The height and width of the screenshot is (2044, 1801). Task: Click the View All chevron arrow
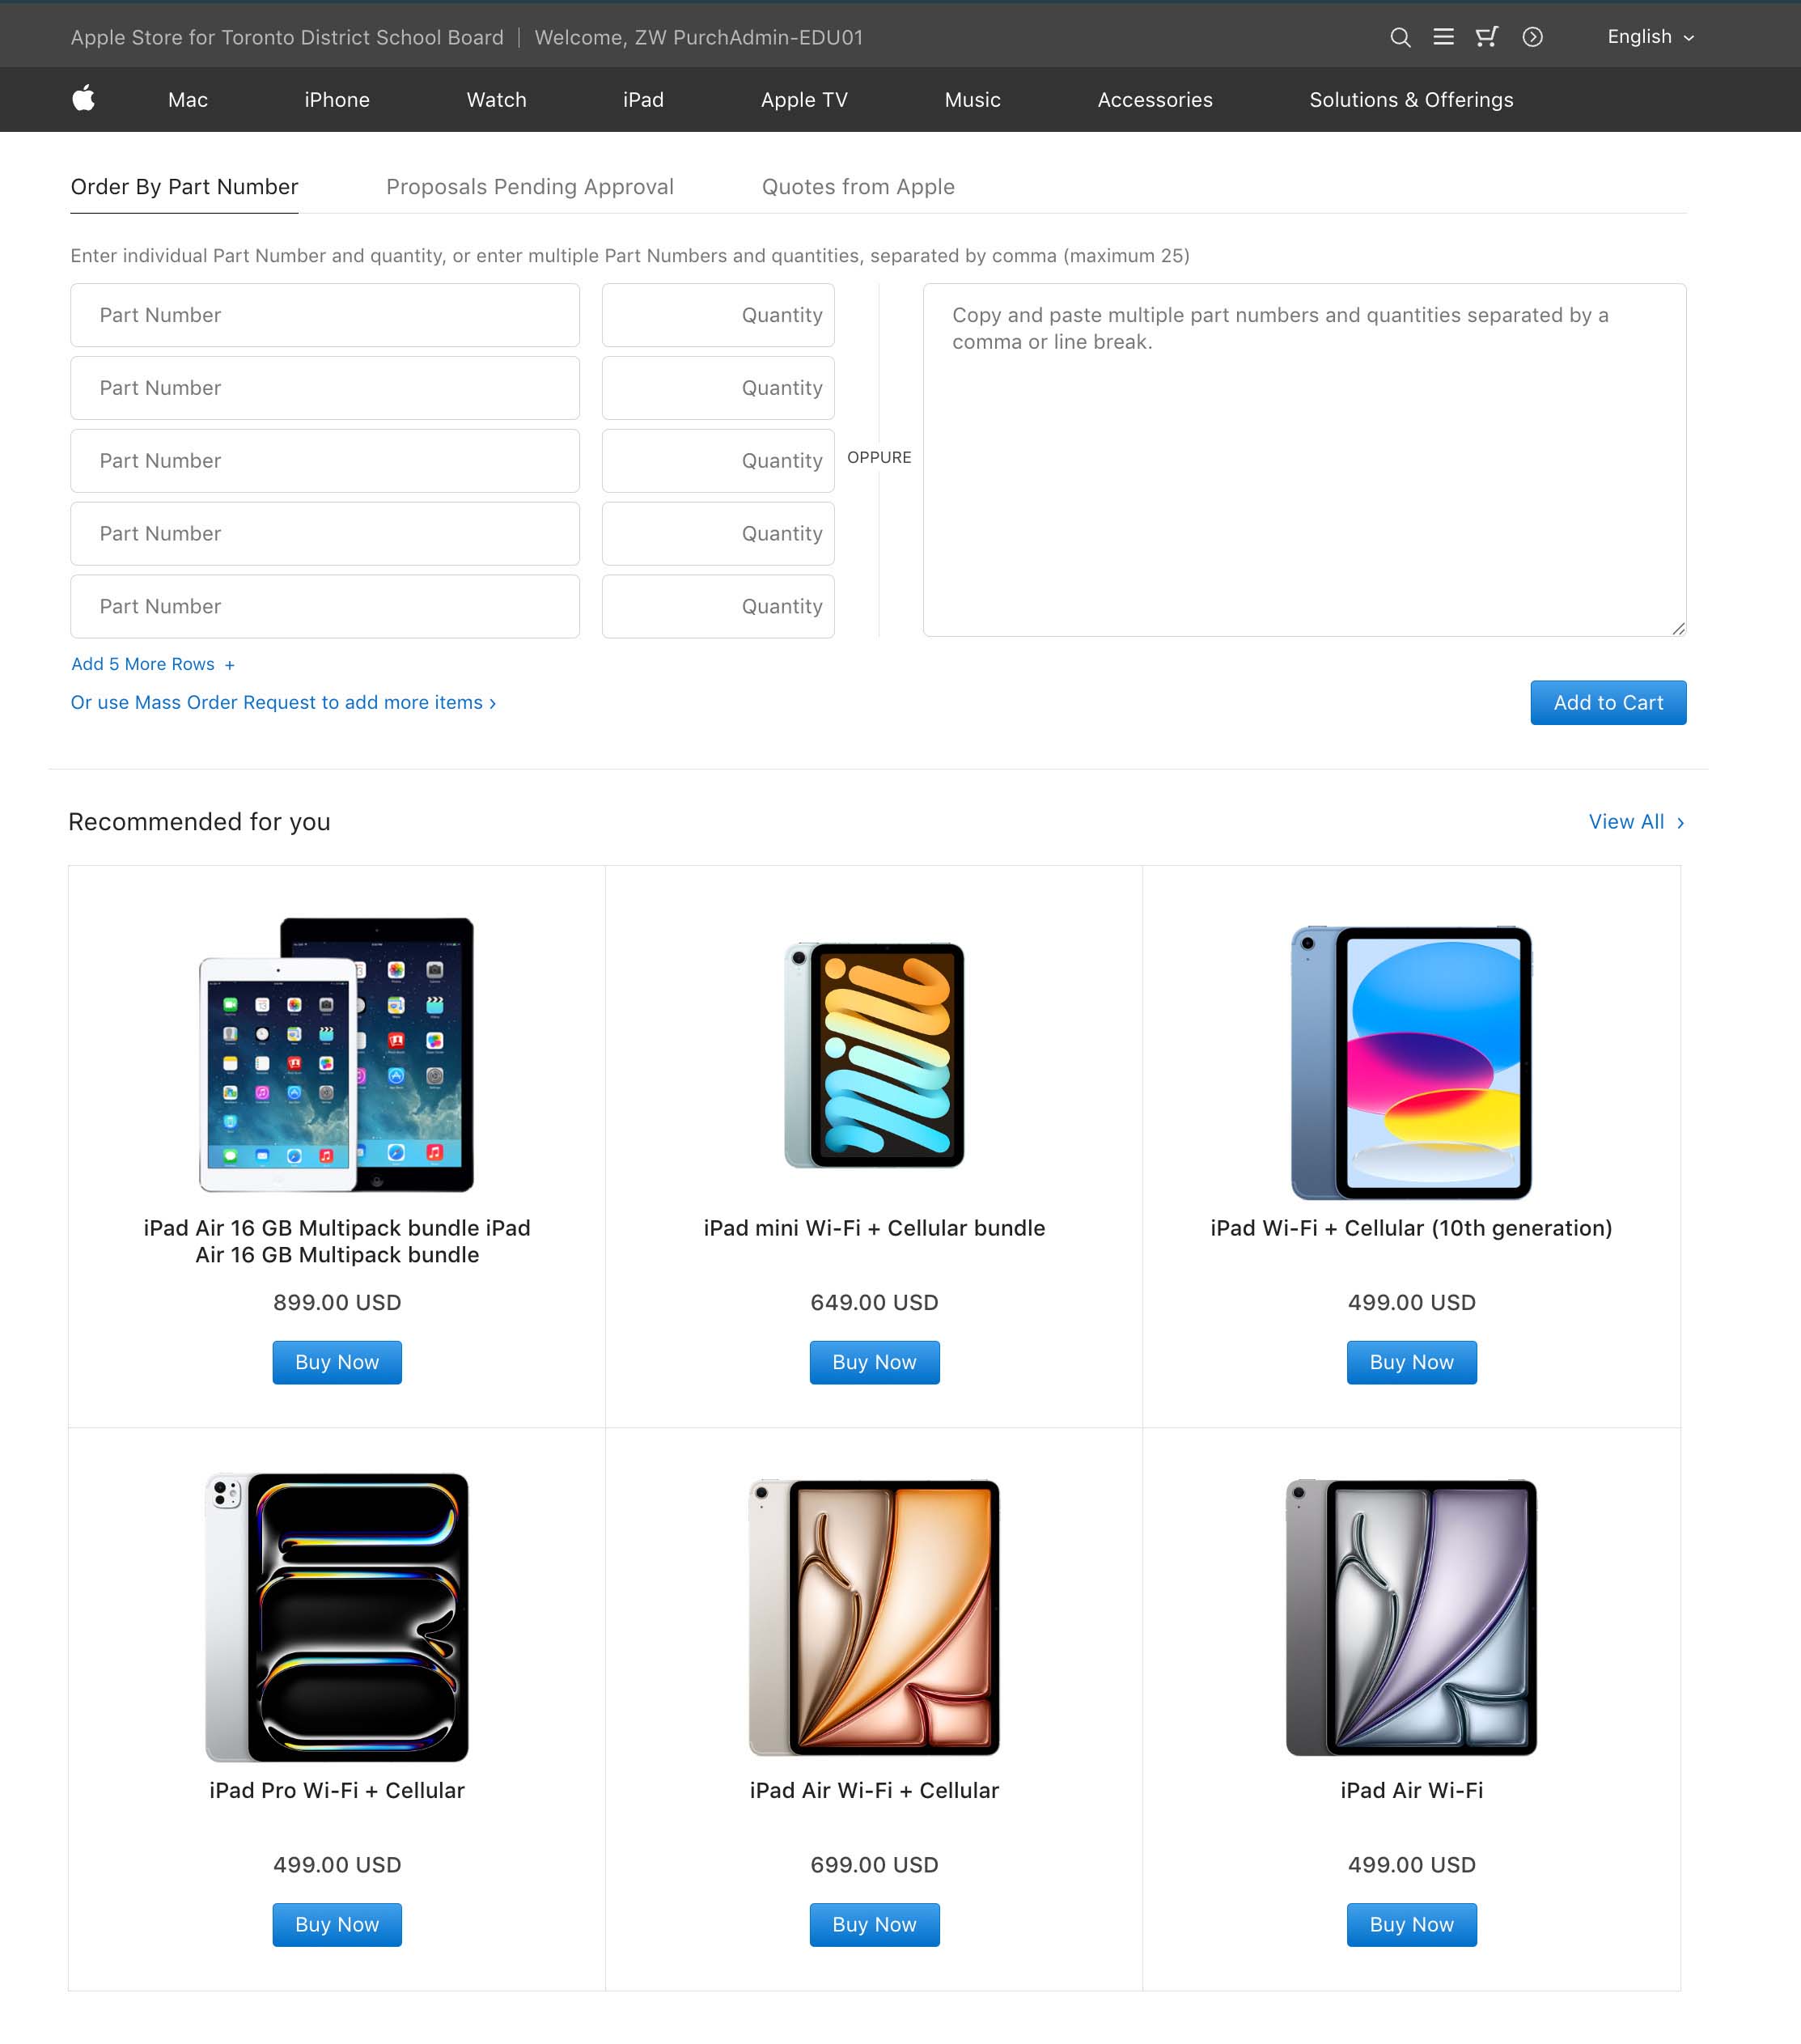[x=1680, y=822]
